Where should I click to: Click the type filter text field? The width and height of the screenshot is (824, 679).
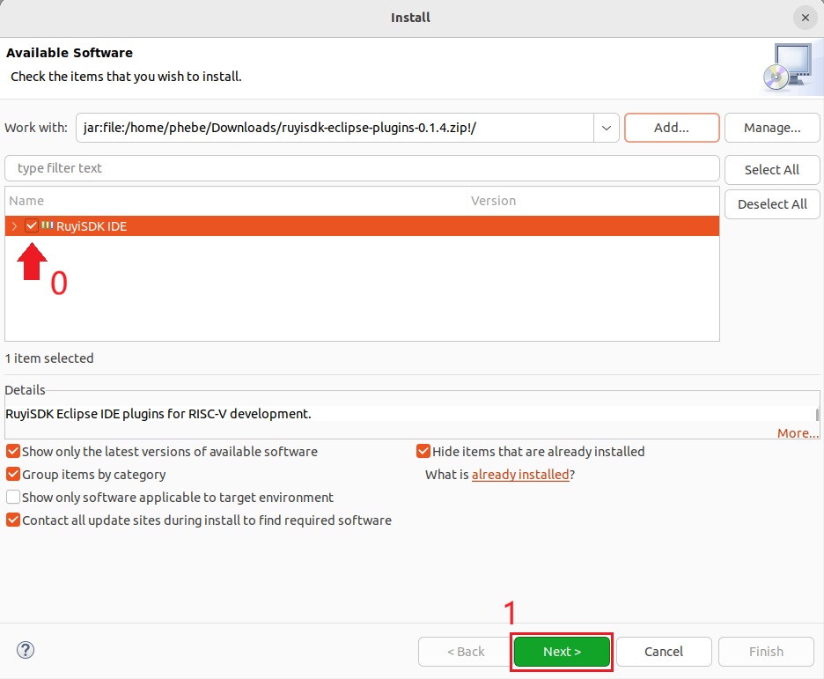coord(362,168)
